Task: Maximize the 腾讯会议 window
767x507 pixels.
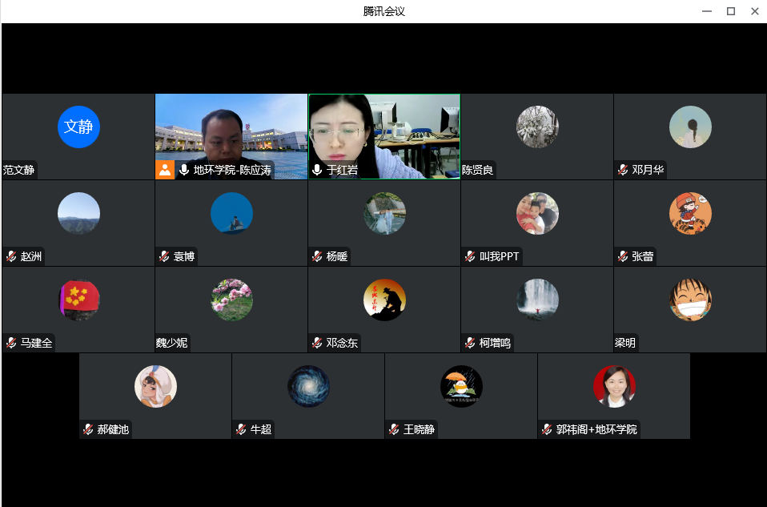Action: point(730,11)
